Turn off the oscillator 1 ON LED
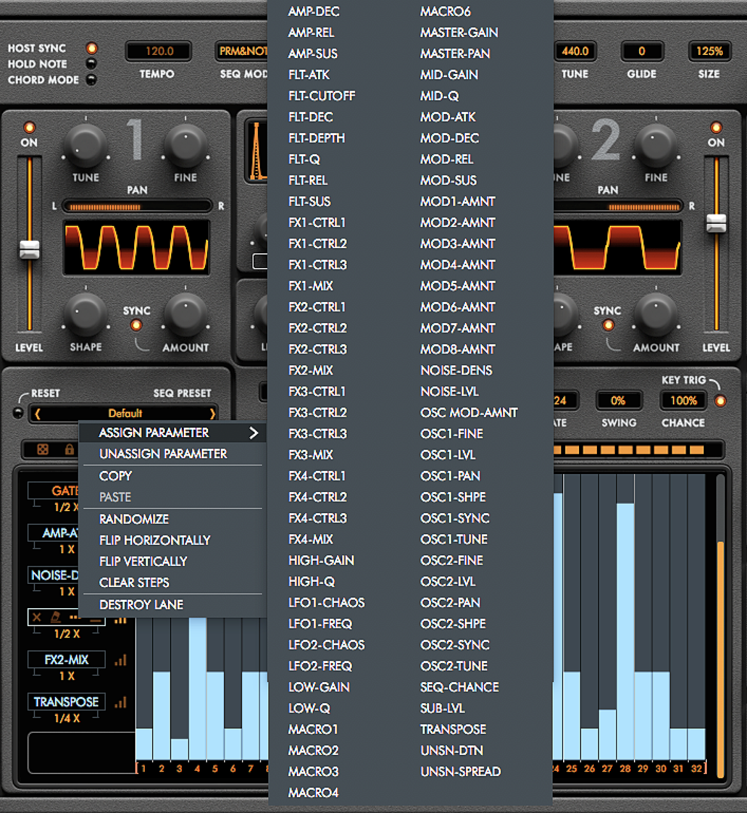This screenshot has width=747, height=813. 29,127
